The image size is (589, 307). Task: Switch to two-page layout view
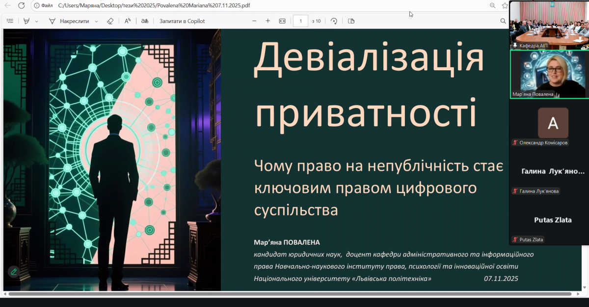point(350,21)
